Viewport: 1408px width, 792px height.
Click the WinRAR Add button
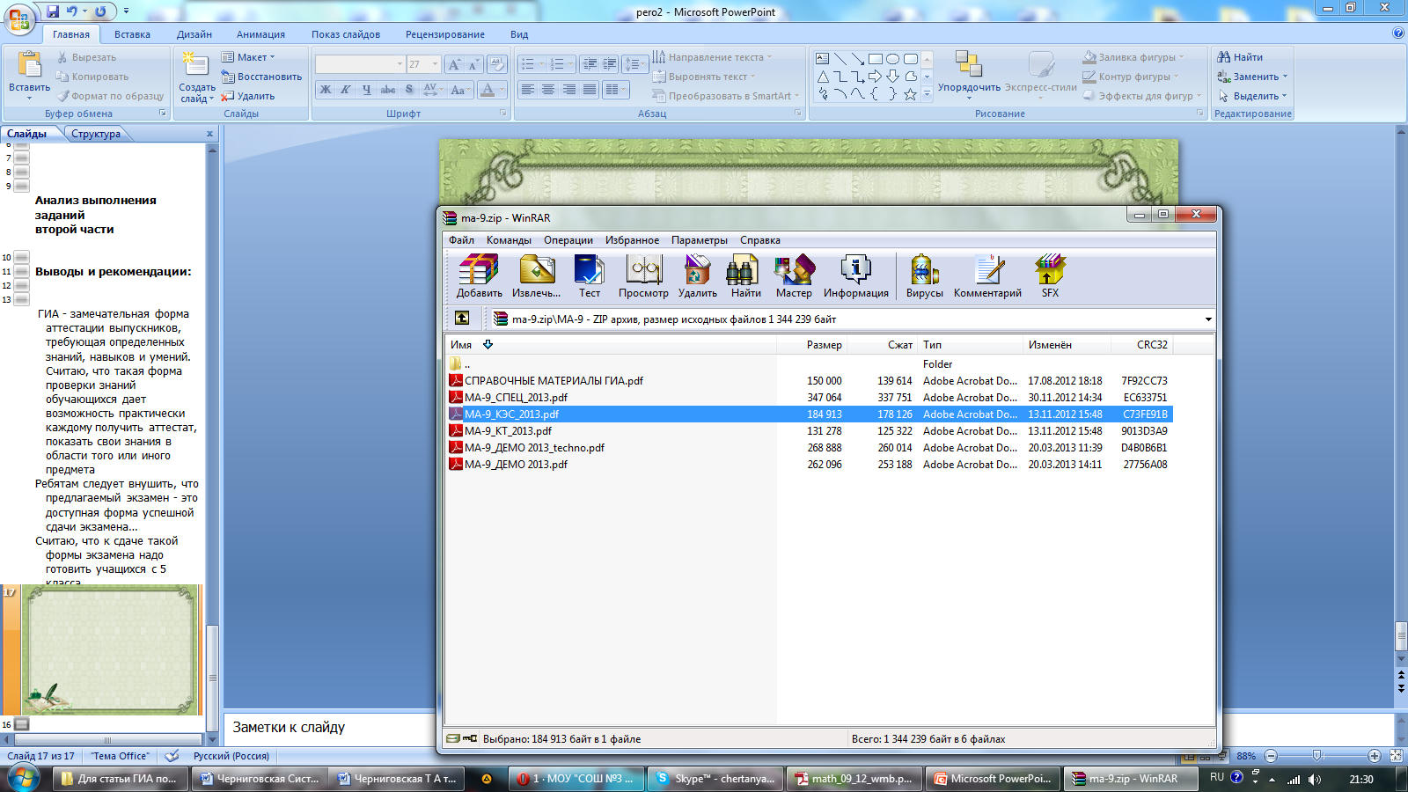pyautogui.click(x=479, y=276)
